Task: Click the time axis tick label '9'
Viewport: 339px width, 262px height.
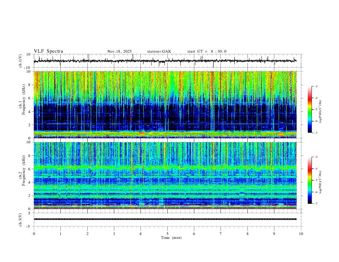Action: pyautogui.click(x=274, y=234)
